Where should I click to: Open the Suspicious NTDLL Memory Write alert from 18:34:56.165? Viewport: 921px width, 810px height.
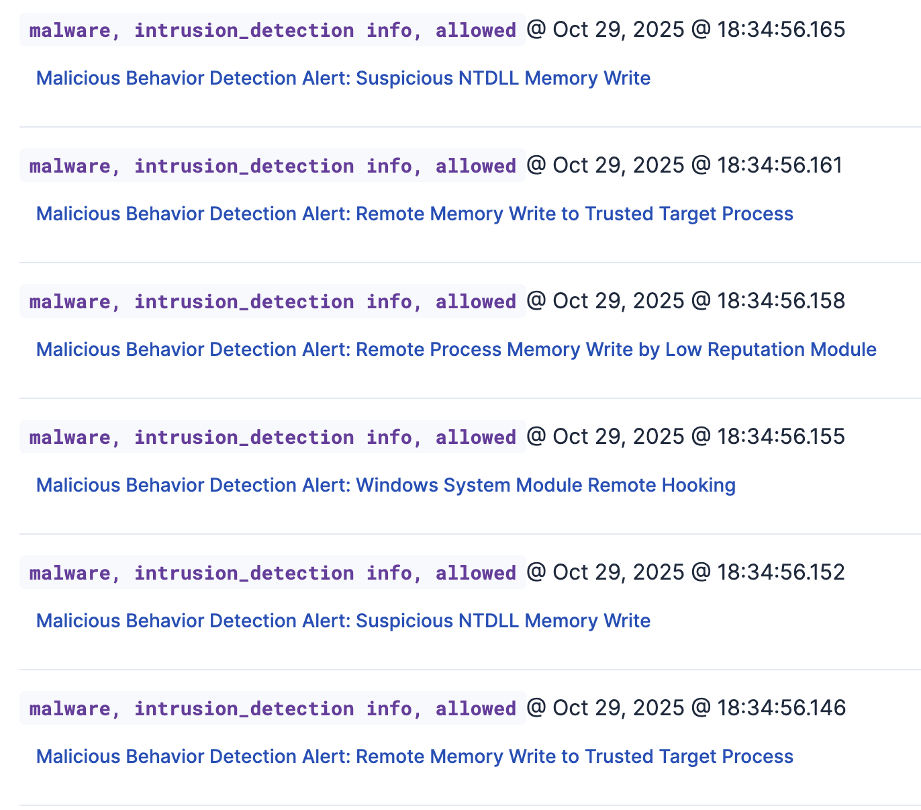click(343, 79)
